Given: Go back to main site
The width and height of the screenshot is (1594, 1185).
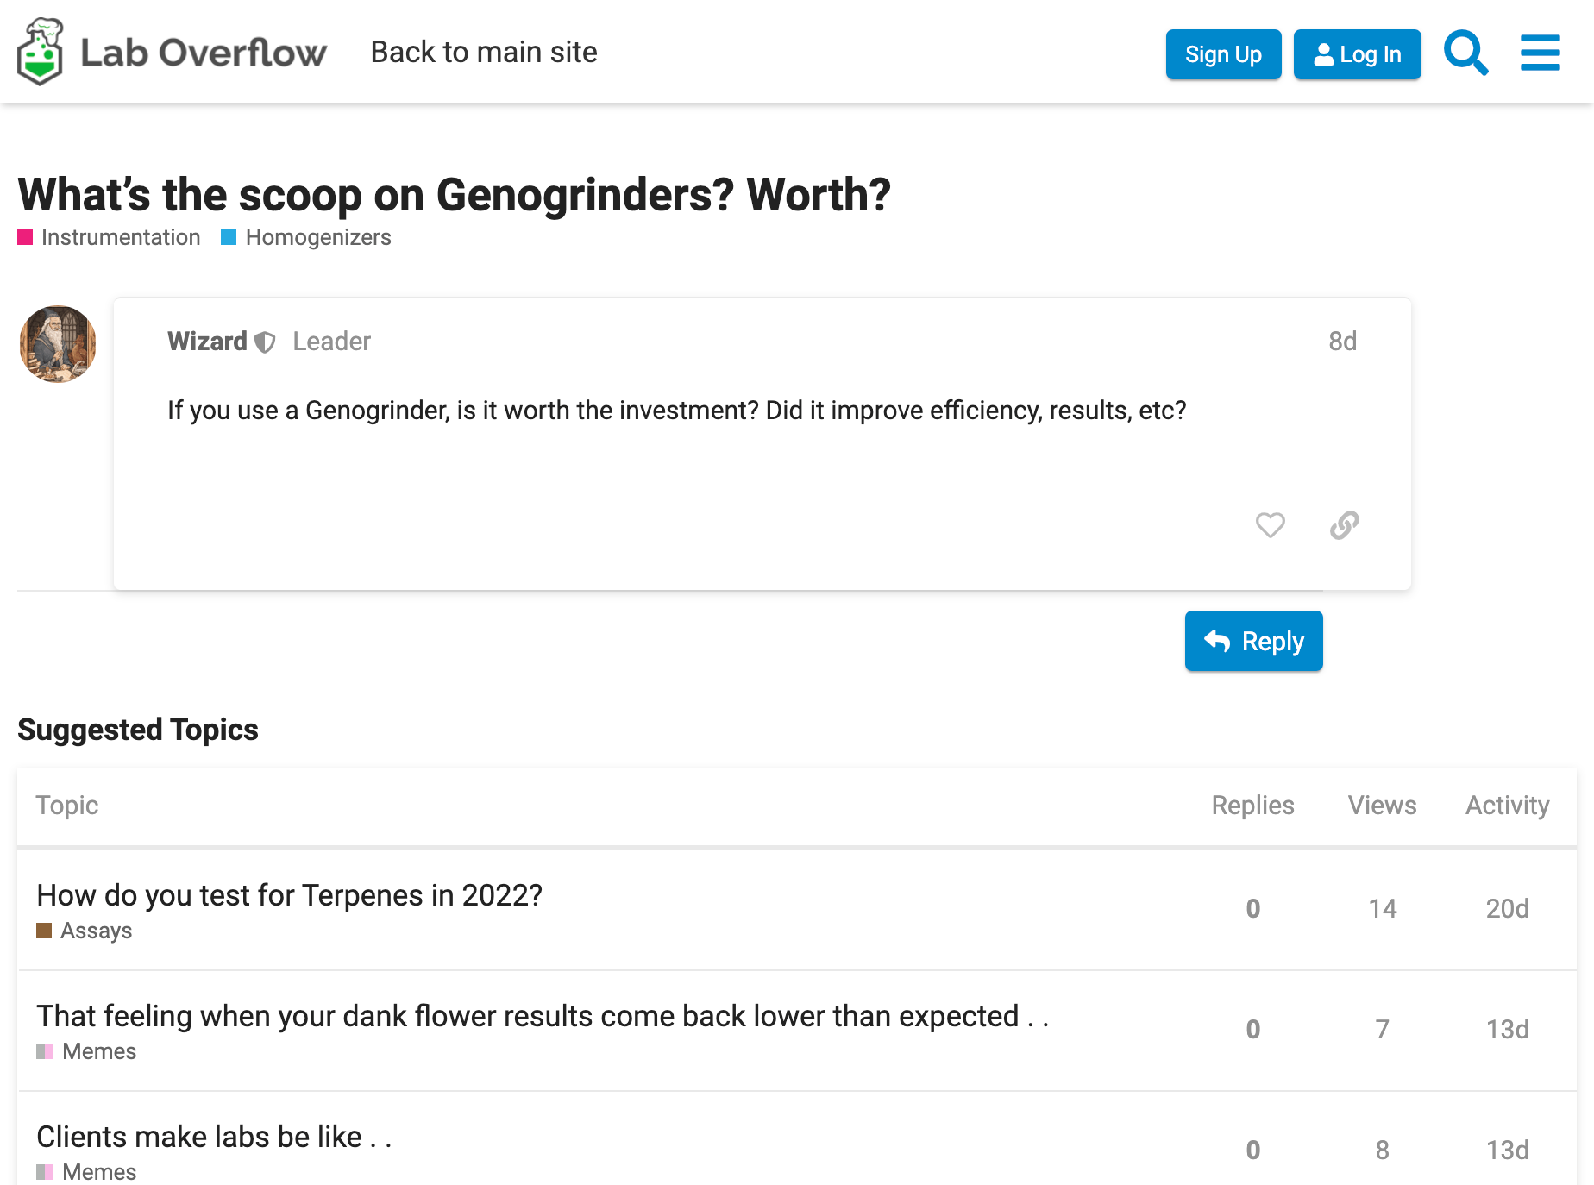Looking at the screenshot, I should tap(484, 52).
